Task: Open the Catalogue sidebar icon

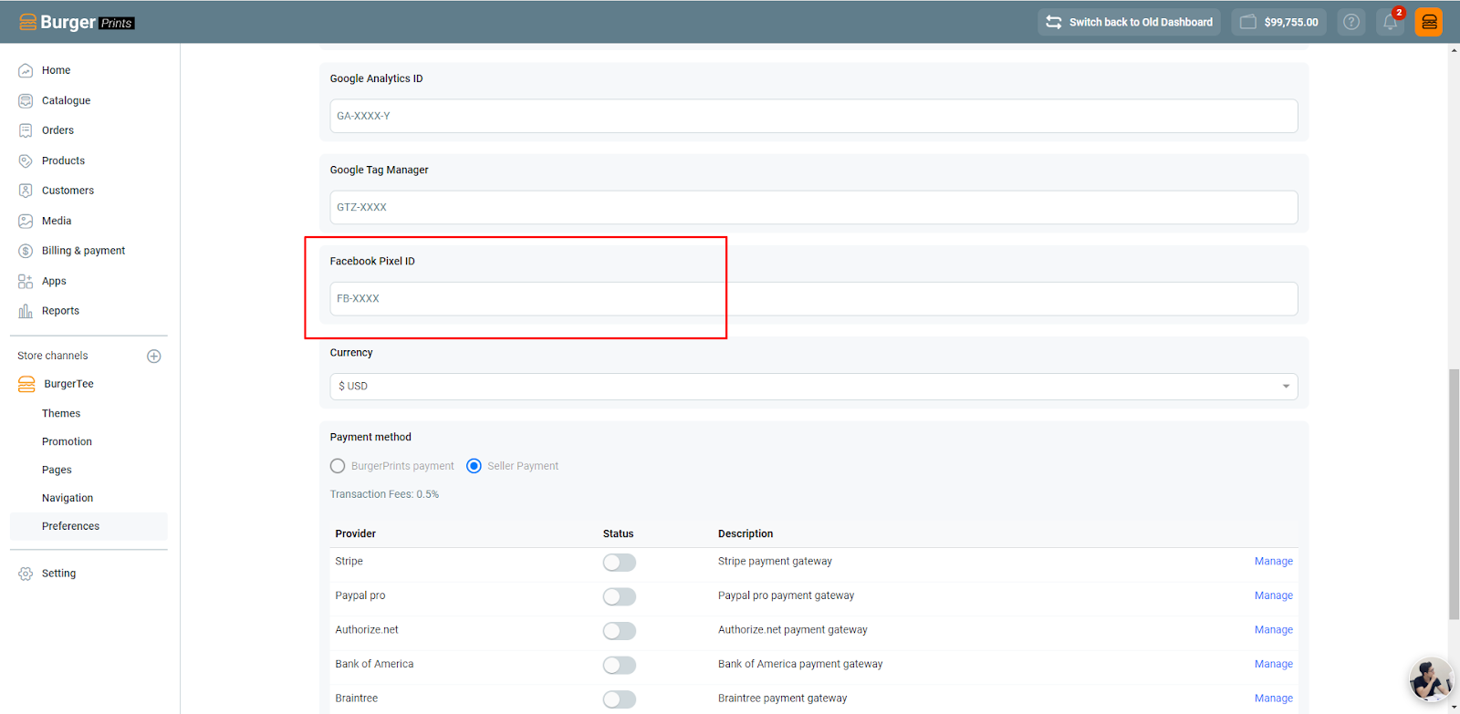Action: click(x=26, y=100)
